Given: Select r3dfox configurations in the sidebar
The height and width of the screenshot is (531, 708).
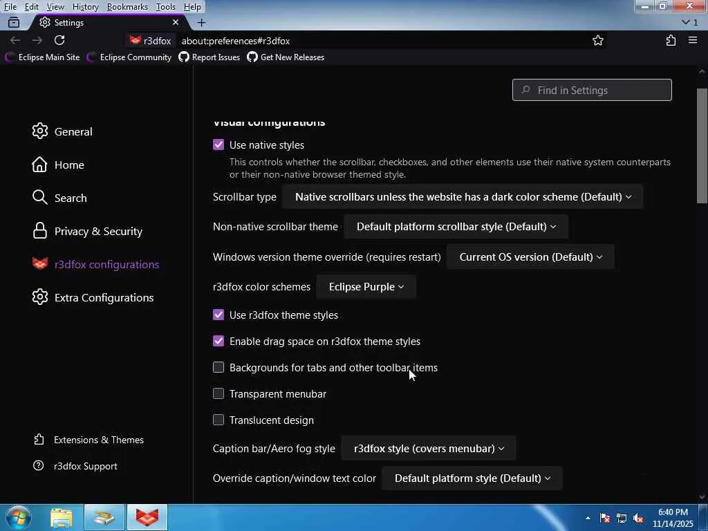Looking at the screenshot, I should point(95,264).
